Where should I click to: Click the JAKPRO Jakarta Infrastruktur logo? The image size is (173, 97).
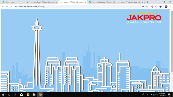pos(144,18)
